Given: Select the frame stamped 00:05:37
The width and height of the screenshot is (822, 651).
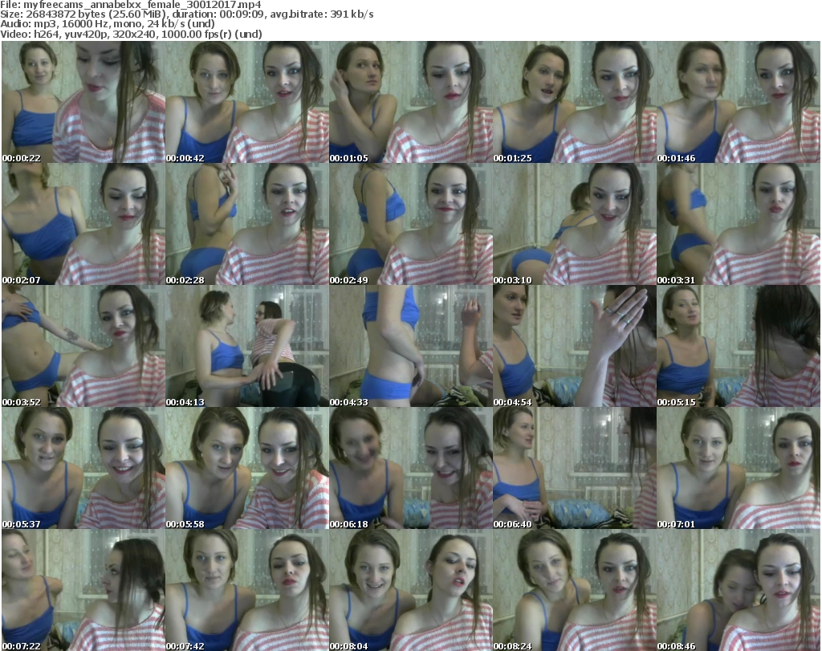Looking at the screenshot, I should (83, 468).
